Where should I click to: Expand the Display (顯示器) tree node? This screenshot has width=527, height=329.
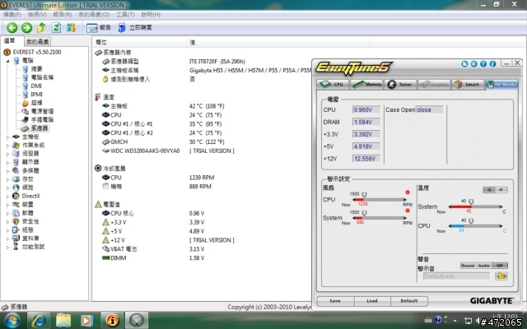click(x=7, y=162)
